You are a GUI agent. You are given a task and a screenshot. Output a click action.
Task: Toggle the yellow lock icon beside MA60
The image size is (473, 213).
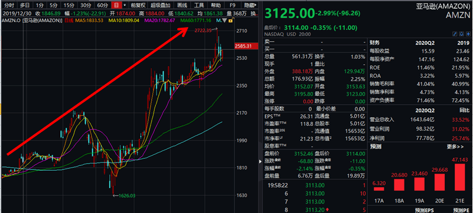click(x=231, y=21)
